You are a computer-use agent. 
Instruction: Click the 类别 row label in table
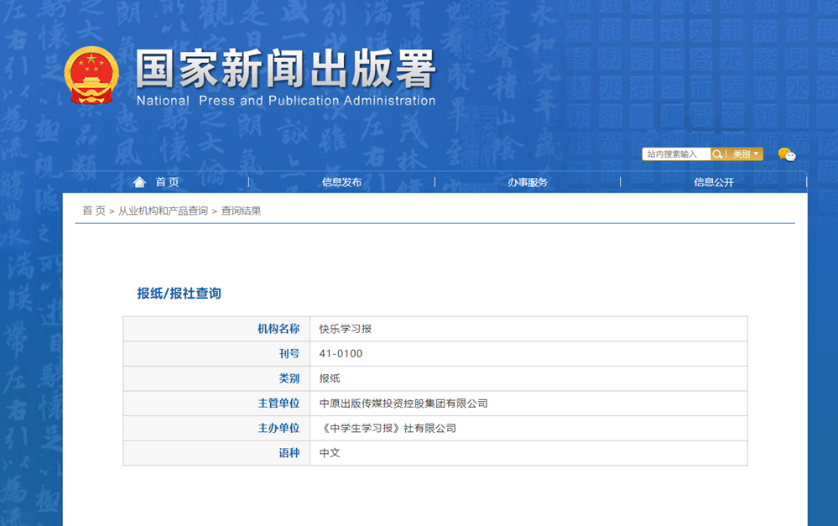click(x=289, y=378)
